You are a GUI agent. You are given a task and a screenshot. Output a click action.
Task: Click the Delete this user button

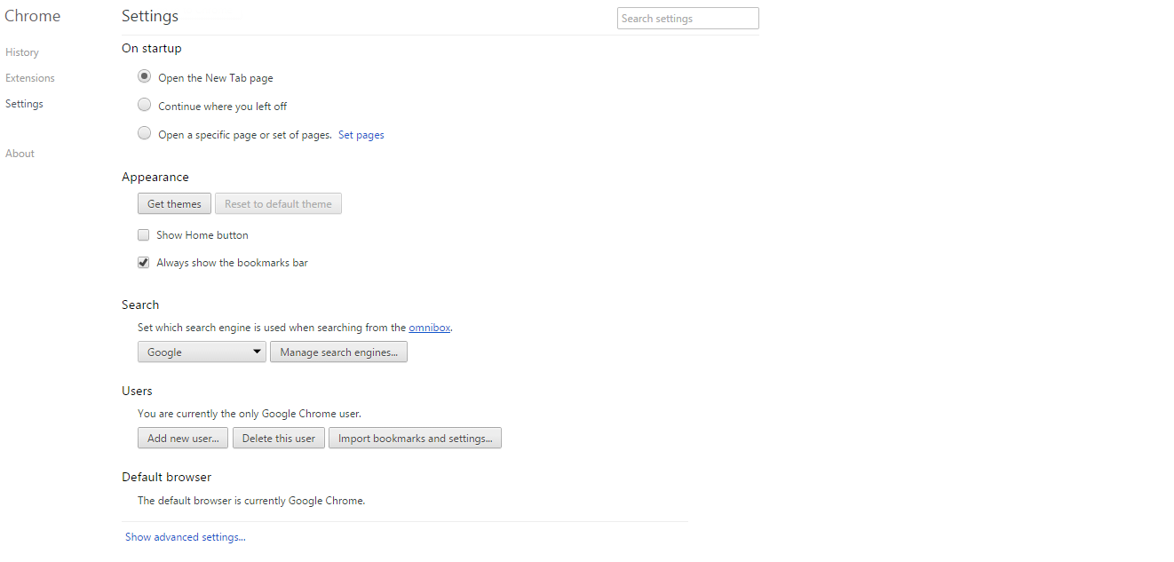pyautogui.click(x=279, y=439)
